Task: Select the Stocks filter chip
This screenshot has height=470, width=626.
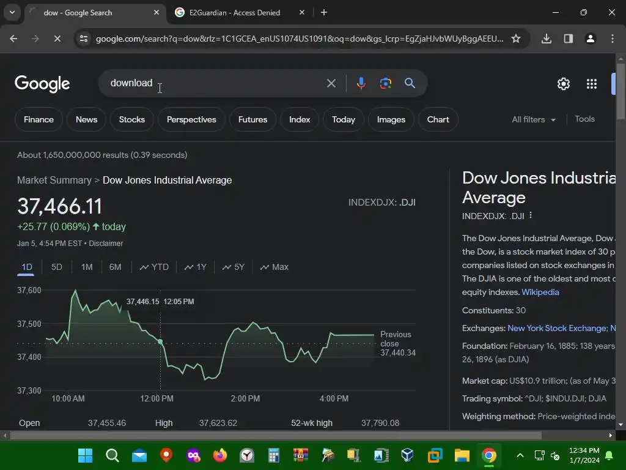Action: tap(132, 119)
